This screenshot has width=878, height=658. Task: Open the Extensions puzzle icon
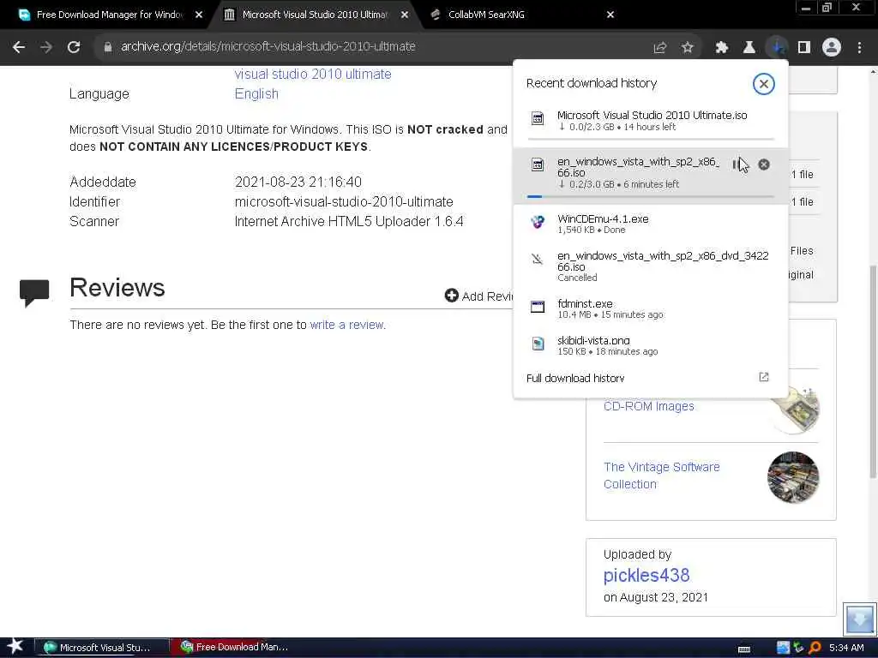coord(722,48)
